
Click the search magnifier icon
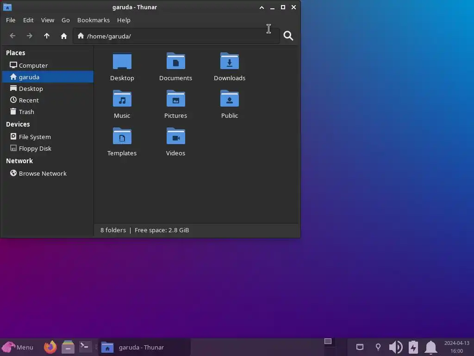(x=288, y=36)
